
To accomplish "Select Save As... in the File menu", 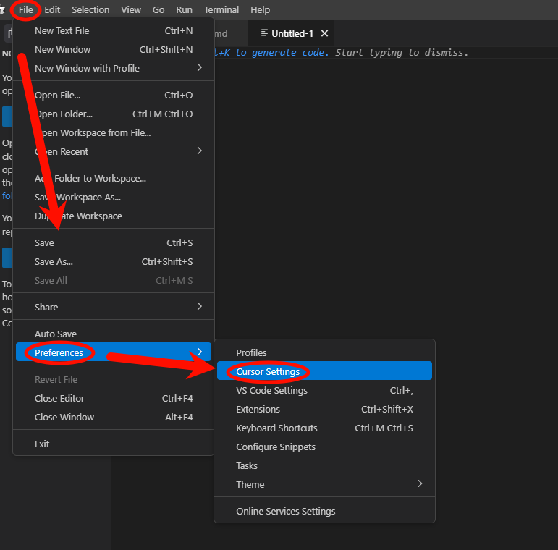I will point(54,261).
